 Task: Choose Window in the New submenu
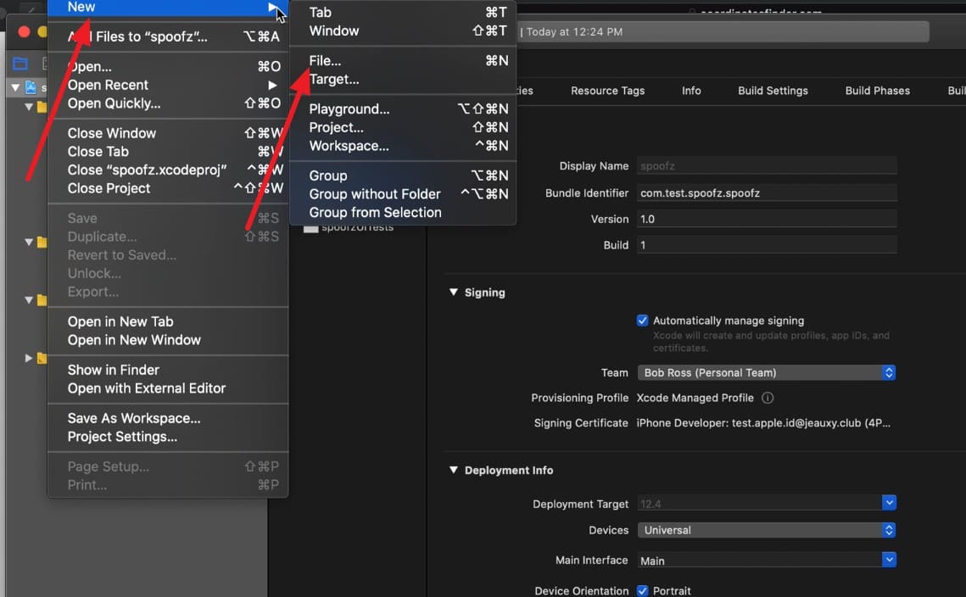[403, 31]
